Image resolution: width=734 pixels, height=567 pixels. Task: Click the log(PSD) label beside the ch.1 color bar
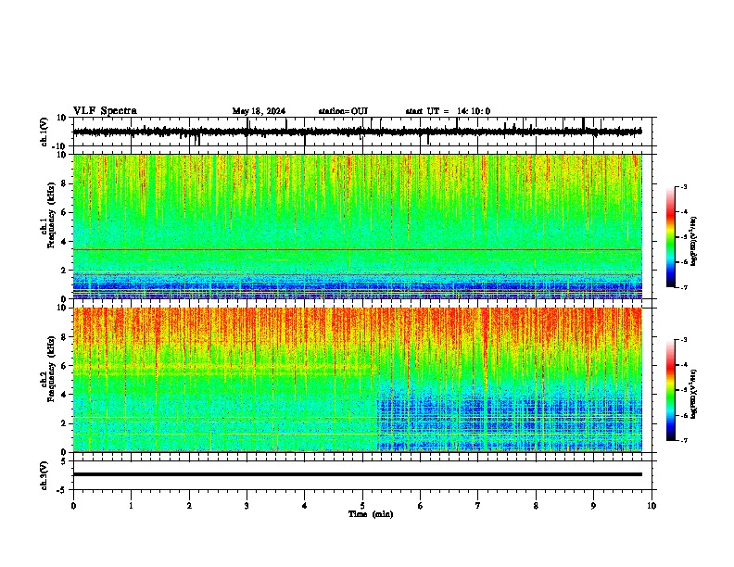(x=694, y=241)
